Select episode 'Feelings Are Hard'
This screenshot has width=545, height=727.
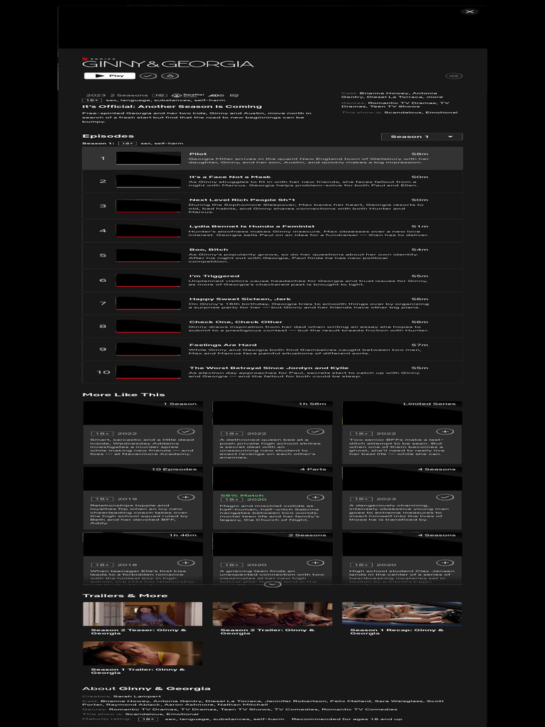point(272,349)
